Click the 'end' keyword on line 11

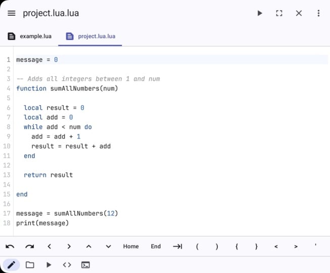pos(29,156)
